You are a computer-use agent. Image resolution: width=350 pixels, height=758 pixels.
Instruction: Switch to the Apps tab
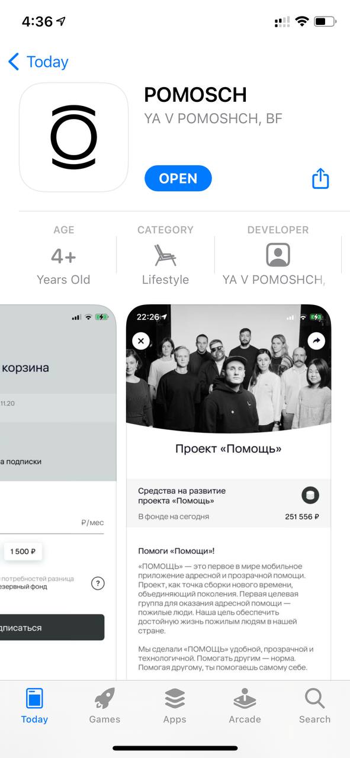click(175, 706)
